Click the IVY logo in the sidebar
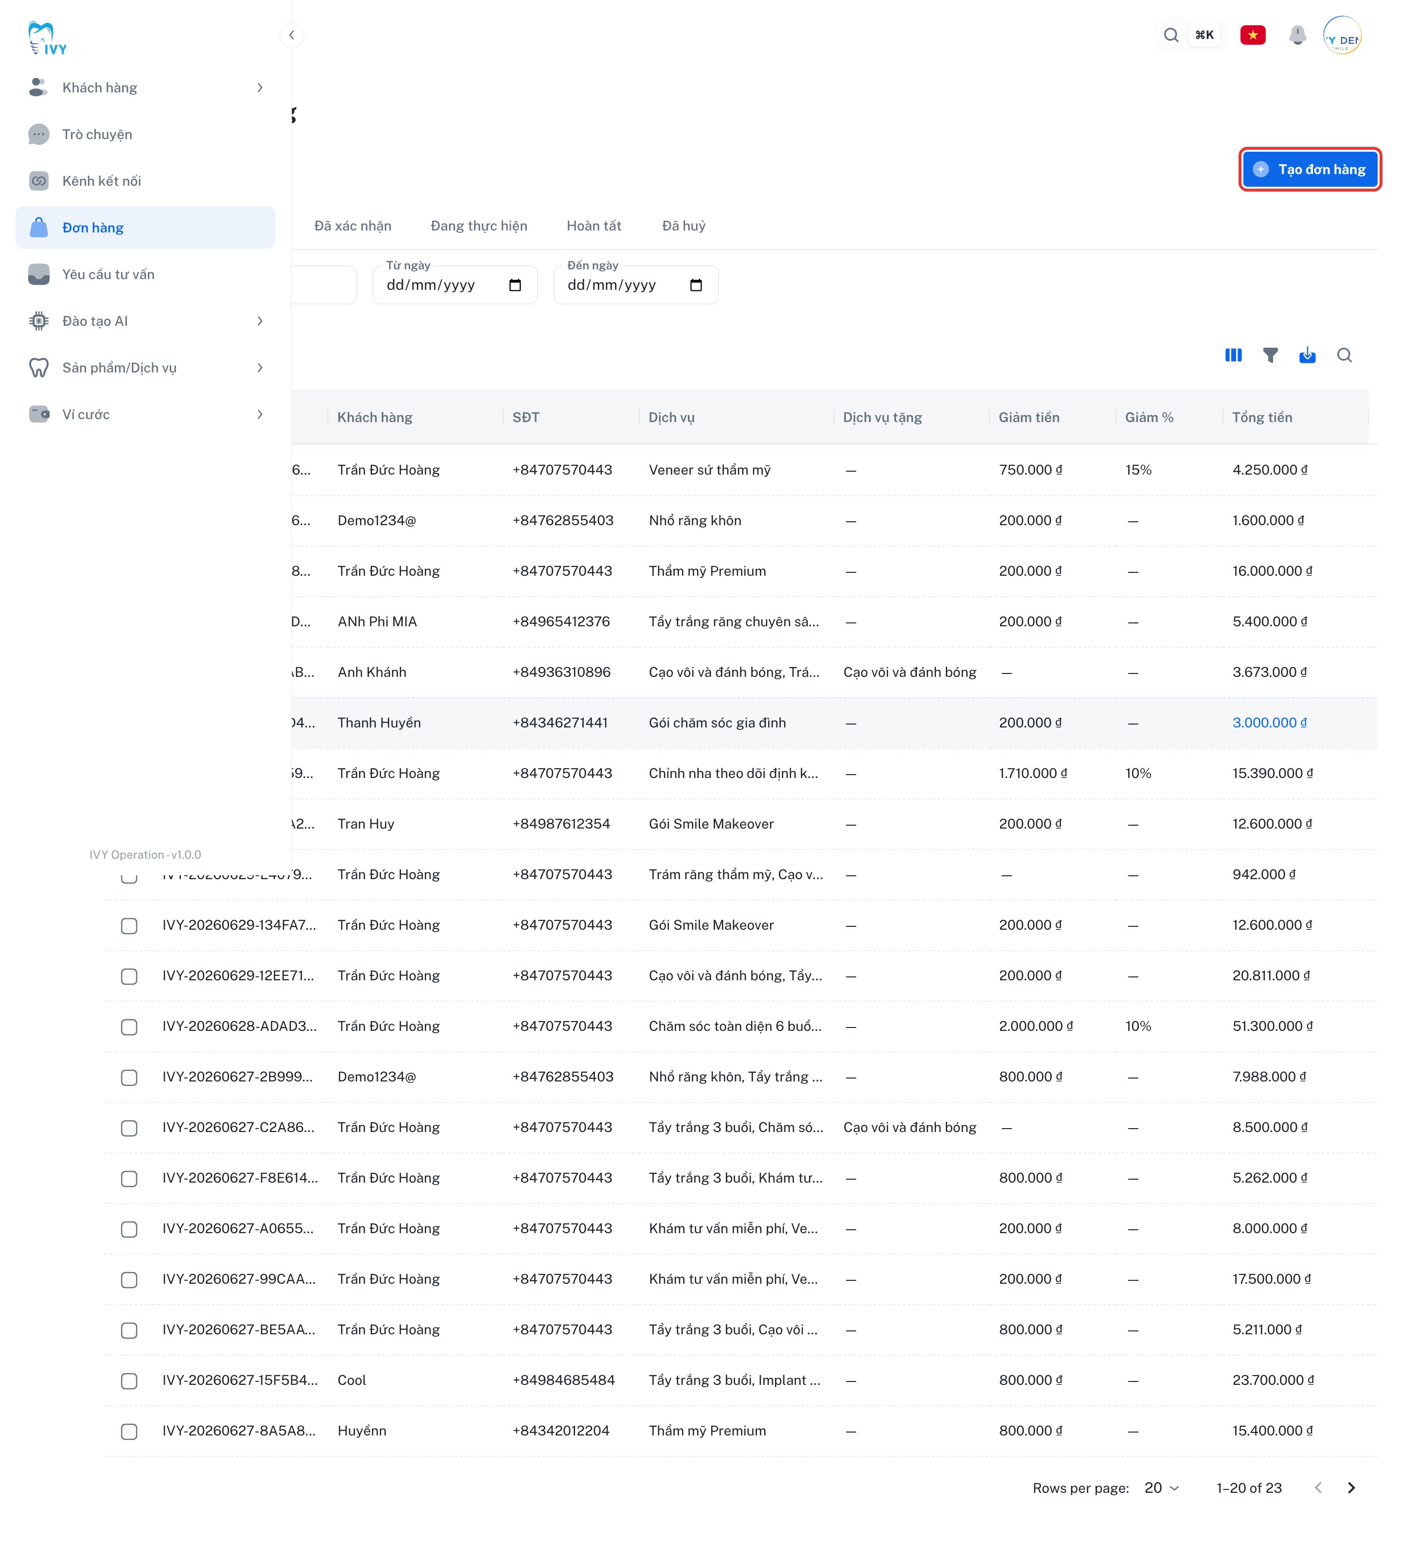This screenshot has height=1558, width=1401. tap(47, 38)
